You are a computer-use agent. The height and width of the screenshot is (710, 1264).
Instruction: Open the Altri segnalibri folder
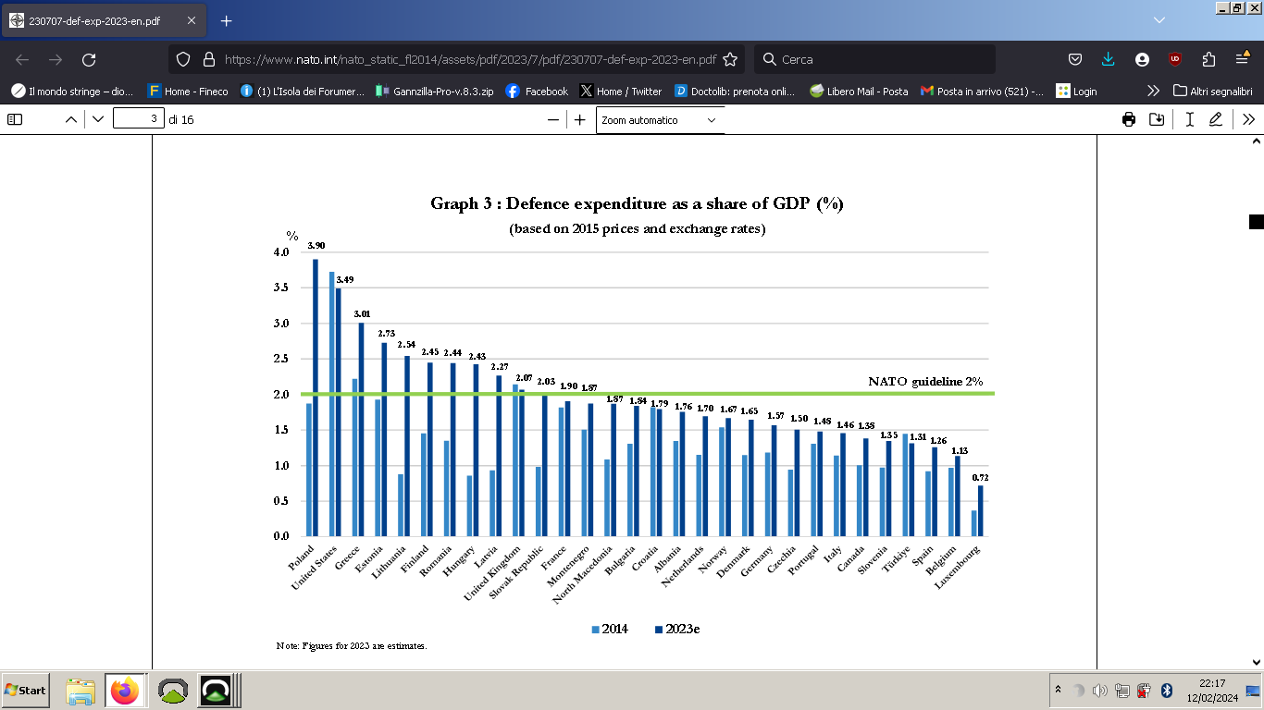1212,91
